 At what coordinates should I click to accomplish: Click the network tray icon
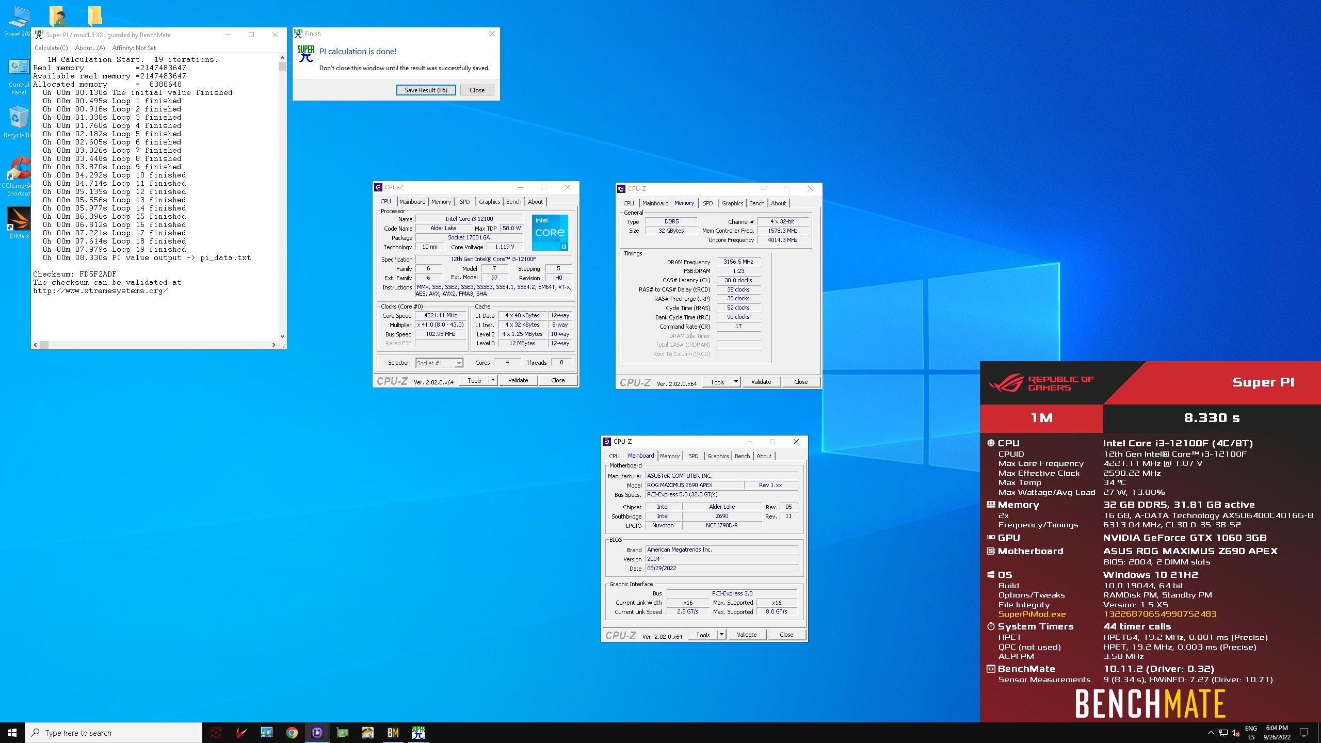point(1223,733)
